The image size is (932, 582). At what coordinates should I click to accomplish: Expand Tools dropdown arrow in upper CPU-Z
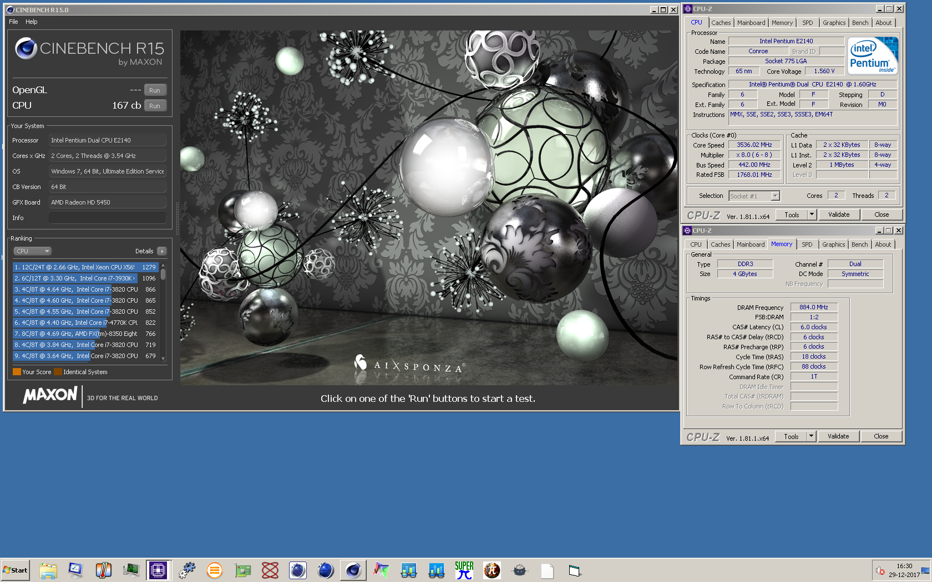tap(812, 215)
